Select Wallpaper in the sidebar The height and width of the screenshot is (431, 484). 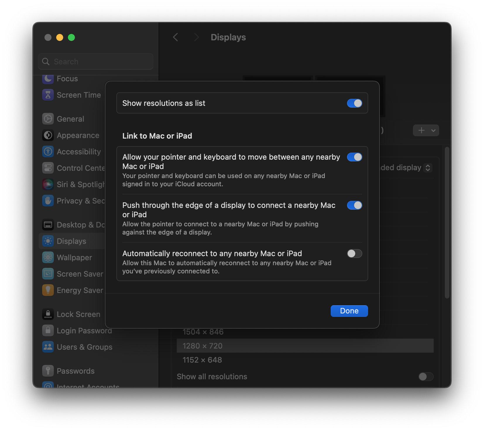pos(74,257)
